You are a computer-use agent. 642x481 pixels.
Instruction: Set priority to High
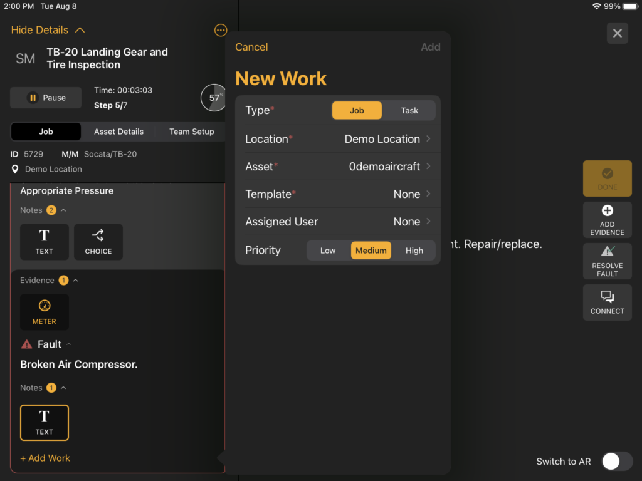(414, 251)
